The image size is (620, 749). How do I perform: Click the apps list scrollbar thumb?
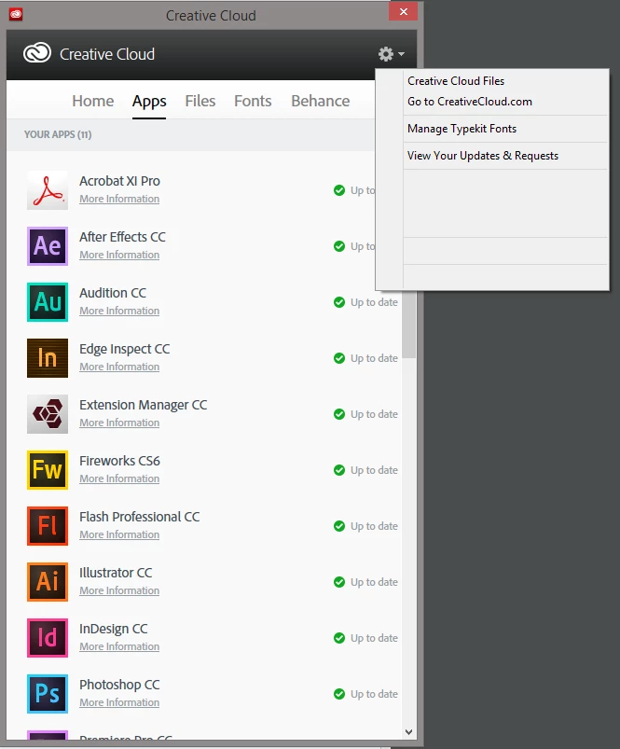tap(408, 325)
